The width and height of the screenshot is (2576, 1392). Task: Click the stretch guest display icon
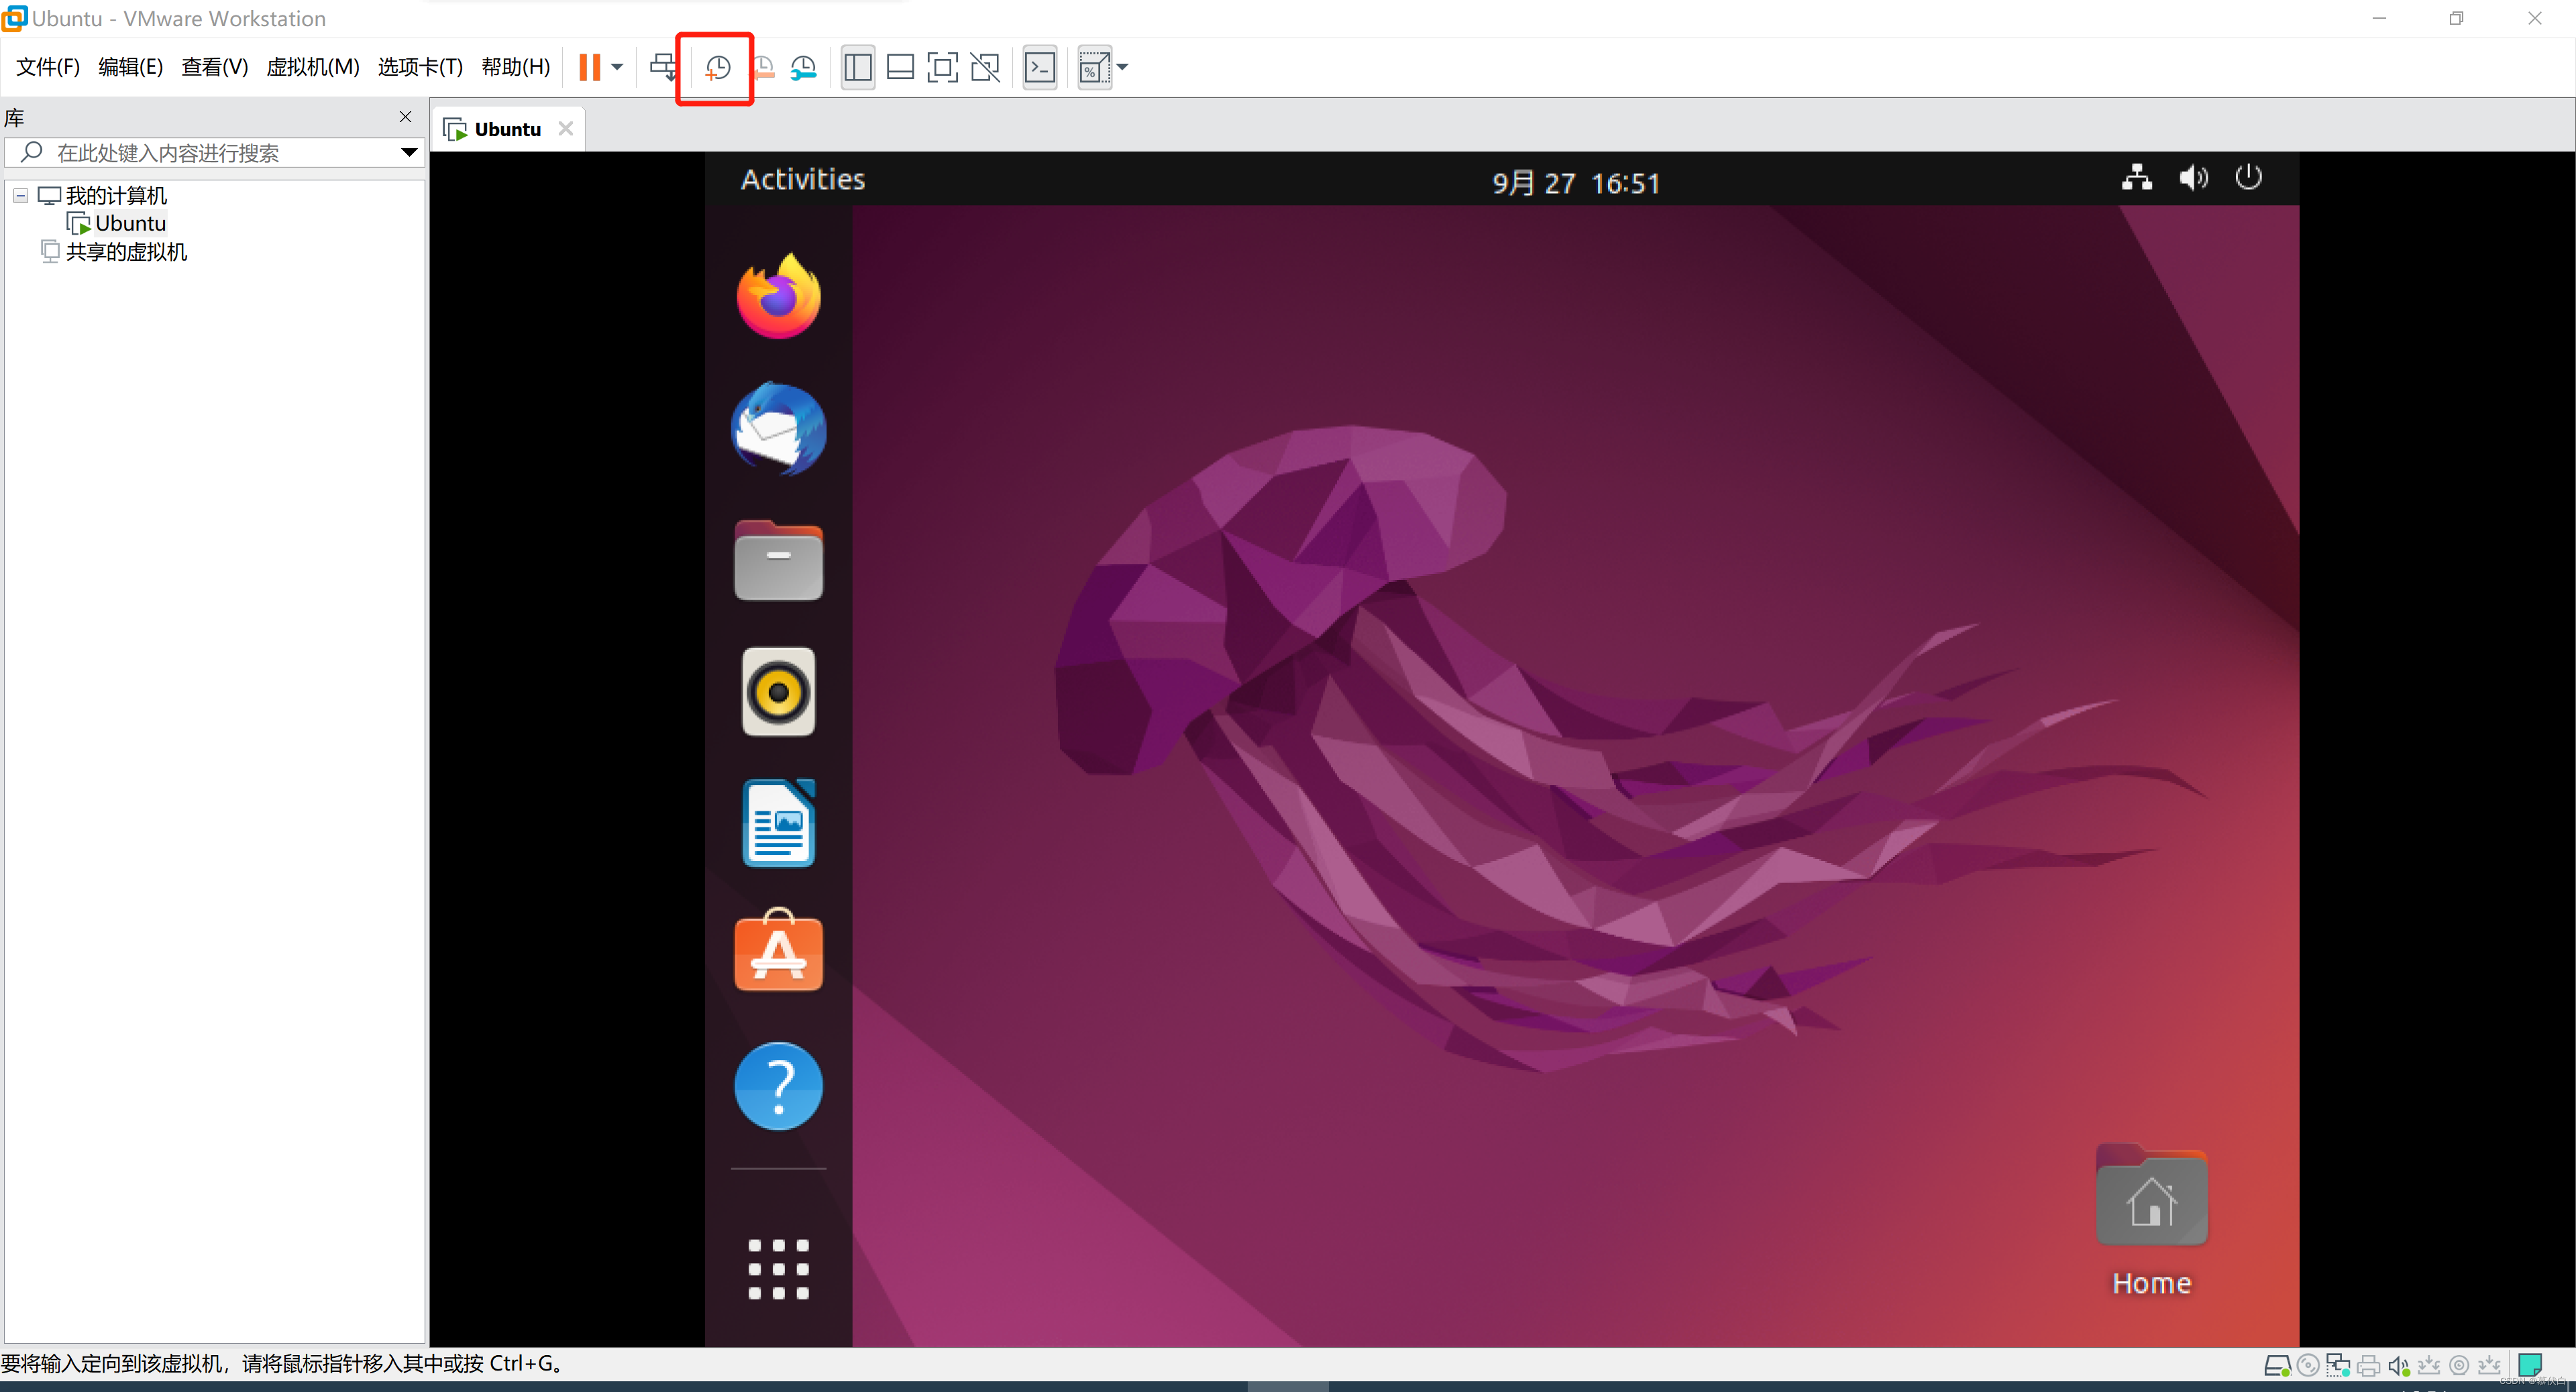pos(1094,67)
